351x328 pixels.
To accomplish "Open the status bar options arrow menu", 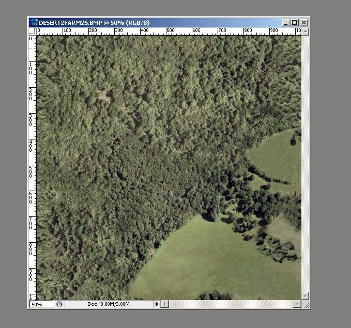I will (157, 304).
